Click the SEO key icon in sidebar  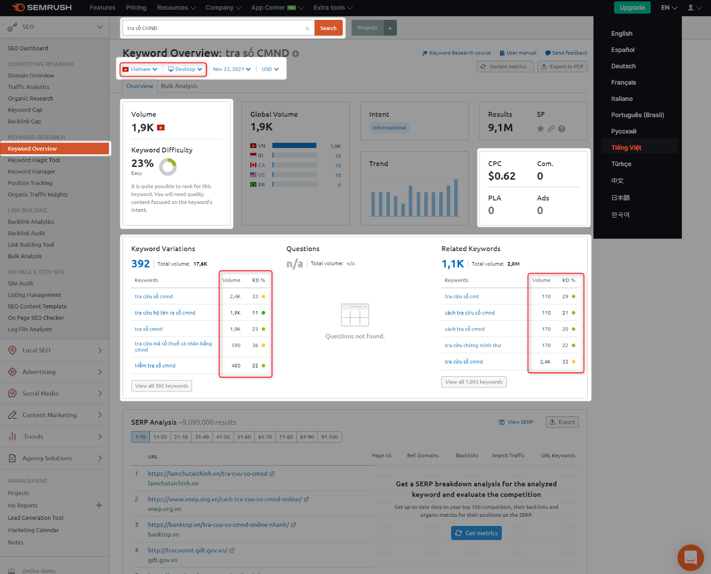pos(12,27)
